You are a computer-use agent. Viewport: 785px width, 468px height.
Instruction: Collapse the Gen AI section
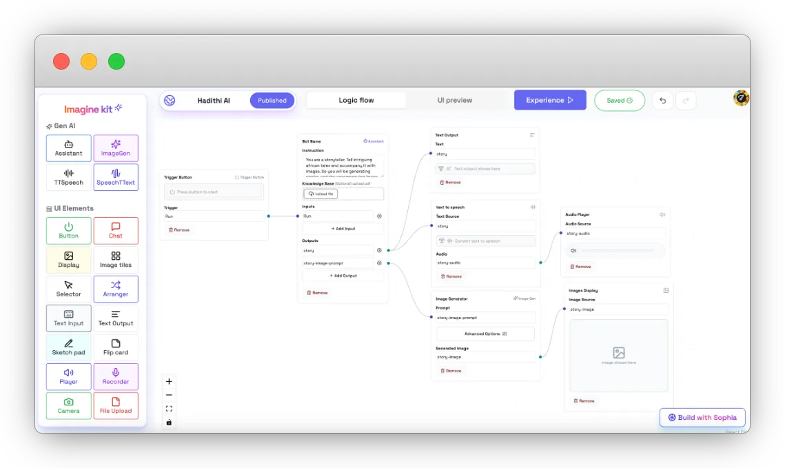[x=61, y=126]
